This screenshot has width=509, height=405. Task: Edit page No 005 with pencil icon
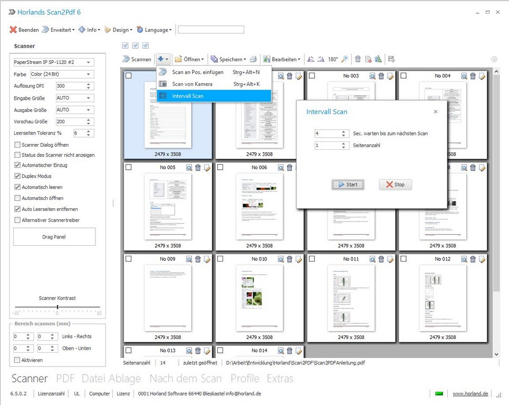pyautogui.click(x=207, y=168)
